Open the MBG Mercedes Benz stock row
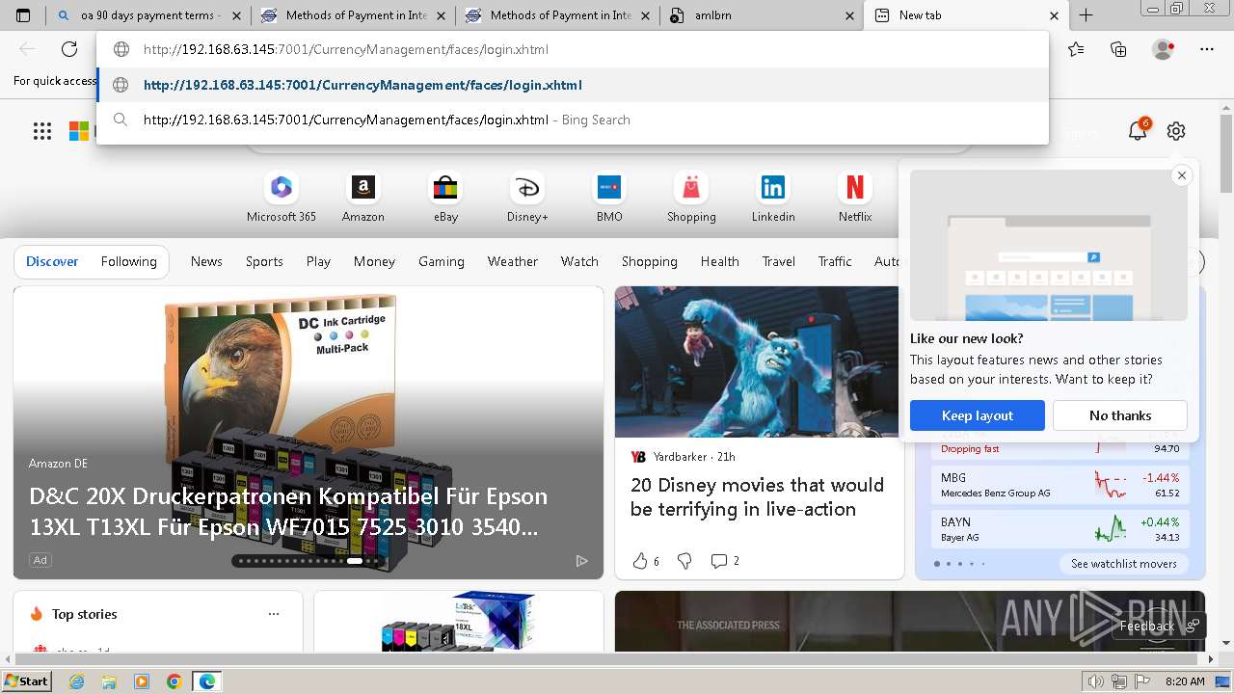Viewport: 1234px width, 694px height. point(1060,485)
